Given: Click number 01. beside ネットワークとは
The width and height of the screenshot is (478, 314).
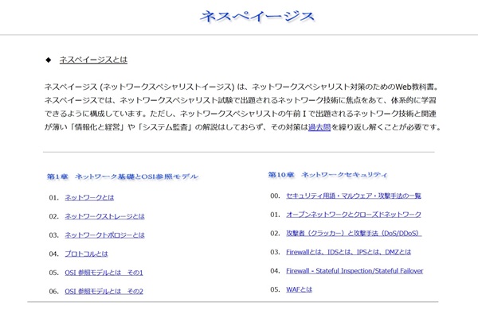Looking at the screenshot, I should coord(54,198).
